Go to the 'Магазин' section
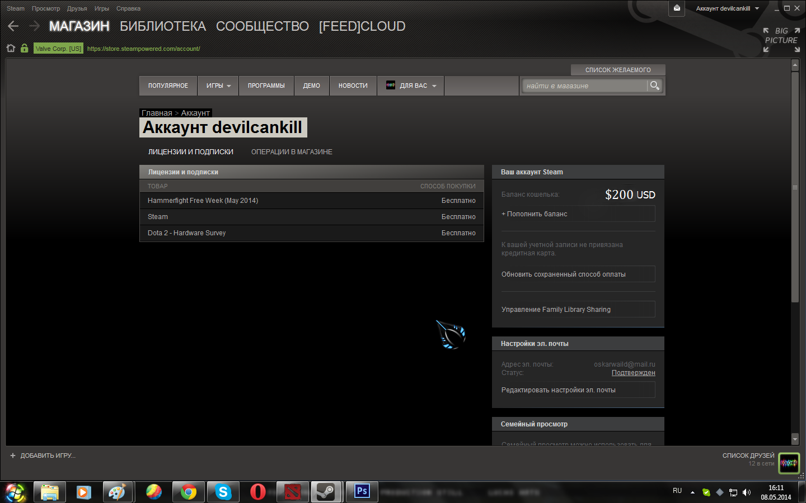Screen dimensions: 806x503 [x=79, y=26]
